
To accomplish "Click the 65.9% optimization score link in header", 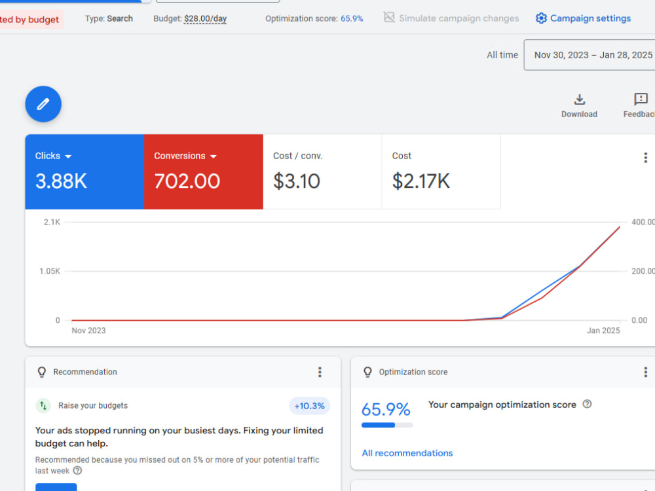I will (x=352, y=19).
